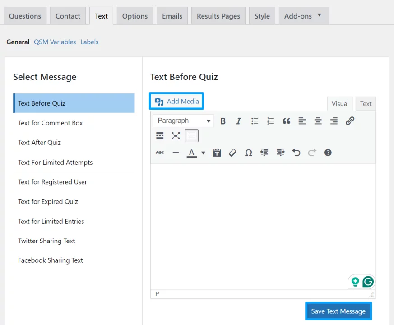This screenshot has height=325, width=394.
Task: Apply the current text color swatch
Action: point(191,153)
